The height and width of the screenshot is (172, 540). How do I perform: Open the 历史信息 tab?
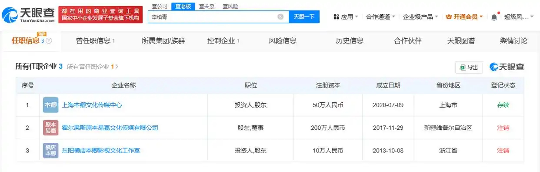point(350,41)
